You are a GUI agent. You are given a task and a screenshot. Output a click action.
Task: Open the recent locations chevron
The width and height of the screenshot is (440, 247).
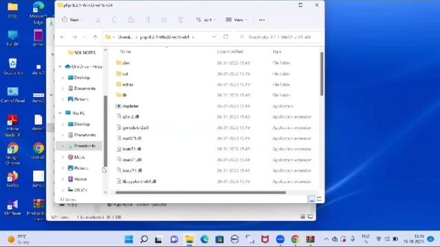(x=85, y=37)
